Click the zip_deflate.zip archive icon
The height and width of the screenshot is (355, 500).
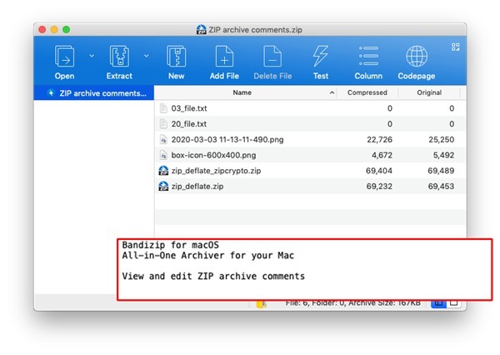(163, 187)
